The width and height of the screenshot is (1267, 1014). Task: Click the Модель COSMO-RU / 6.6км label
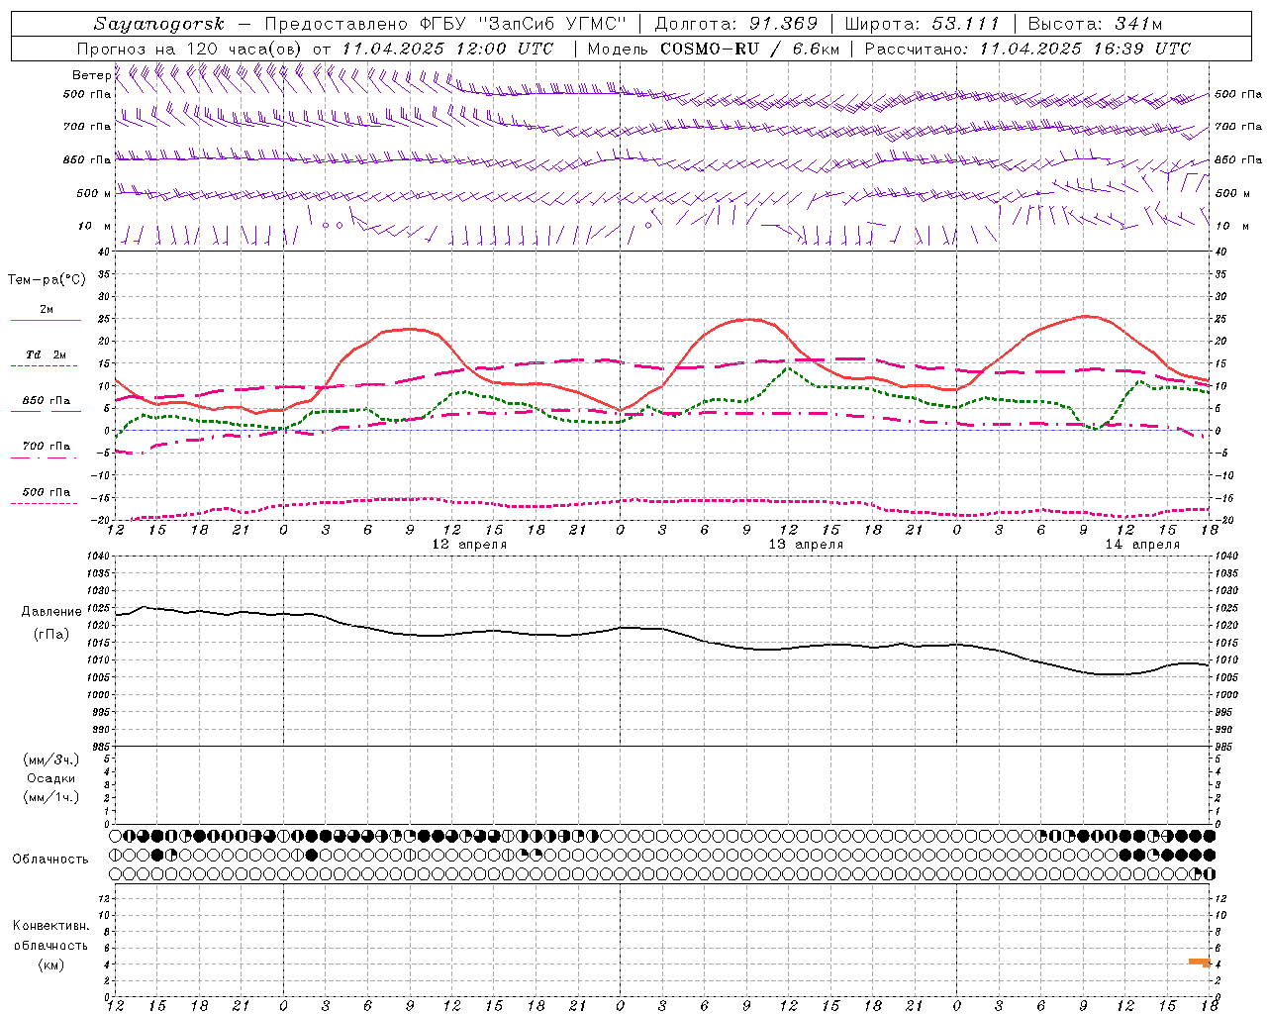pos(713,49)
